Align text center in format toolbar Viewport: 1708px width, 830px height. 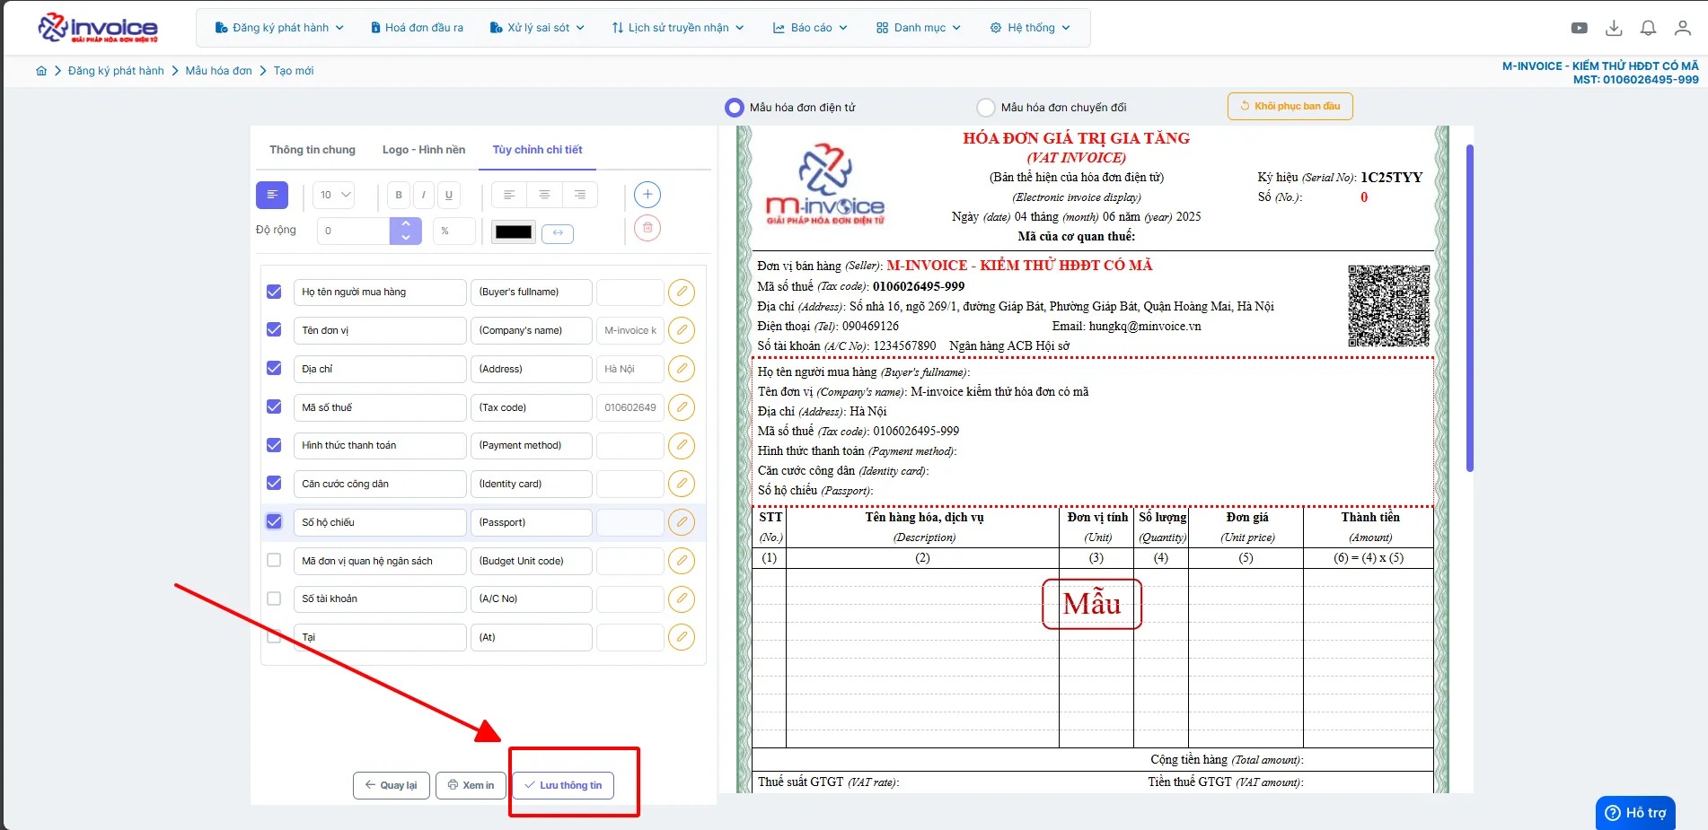point(544,195)
